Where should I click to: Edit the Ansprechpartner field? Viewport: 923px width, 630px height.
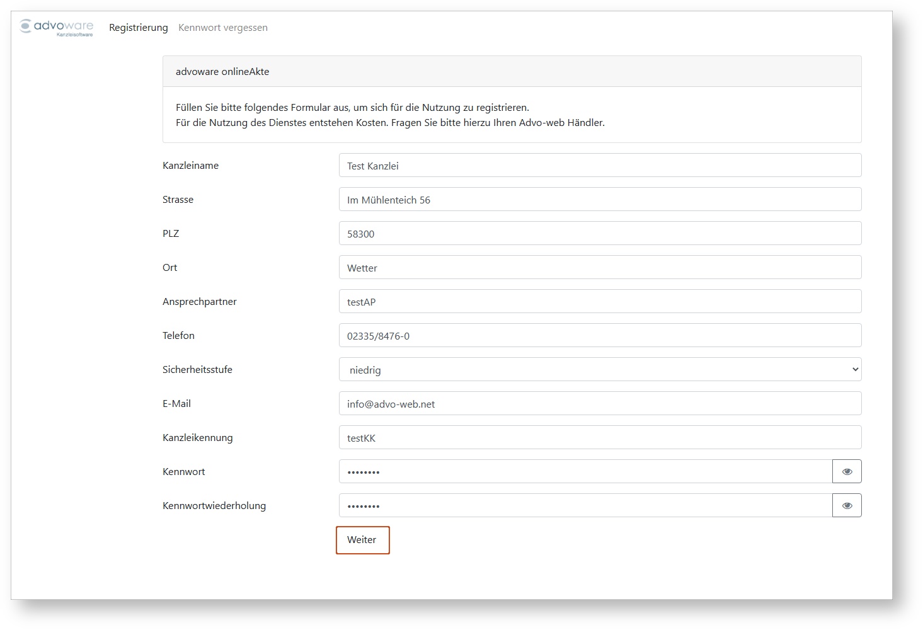click(x=599, y=302)
